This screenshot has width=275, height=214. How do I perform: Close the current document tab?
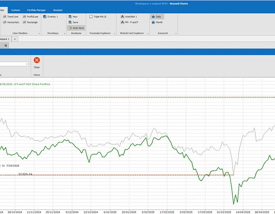coord(6,45)
